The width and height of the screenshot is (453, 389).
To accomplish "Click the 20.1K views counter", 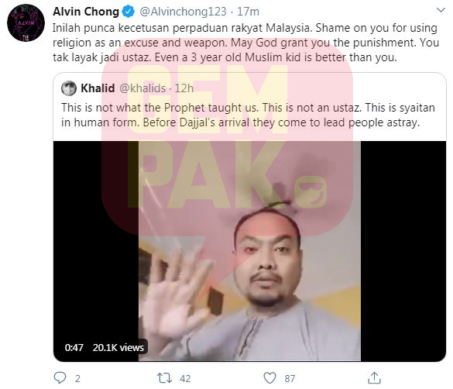I will 118,347.
